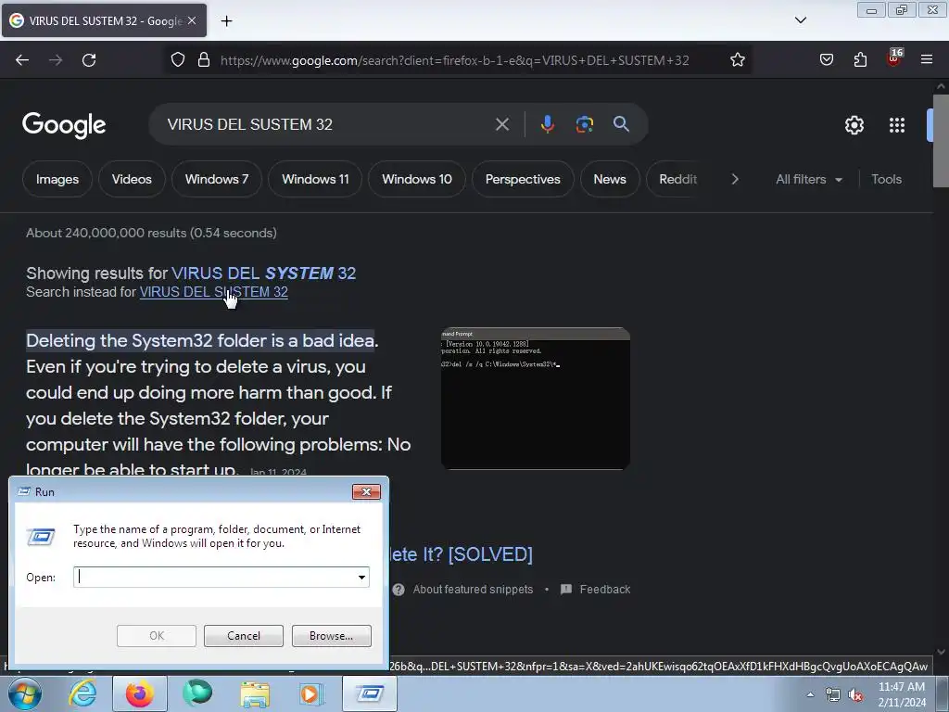Show more filter chips with the arrow

click(x=735, y=179)
